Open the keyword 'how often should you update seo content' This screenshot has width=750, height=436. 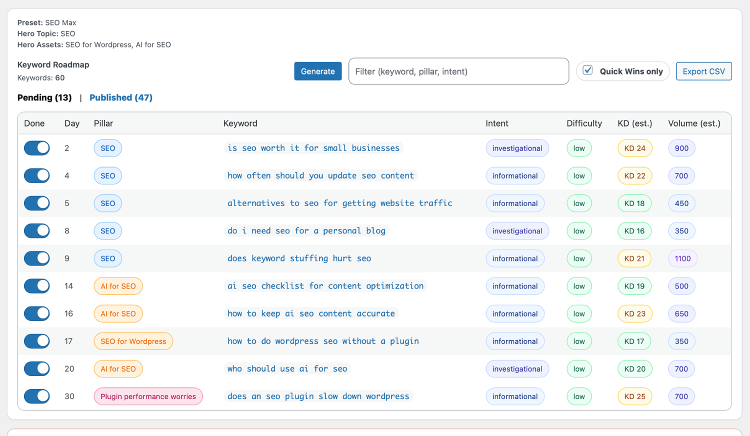tap(320, 175)
